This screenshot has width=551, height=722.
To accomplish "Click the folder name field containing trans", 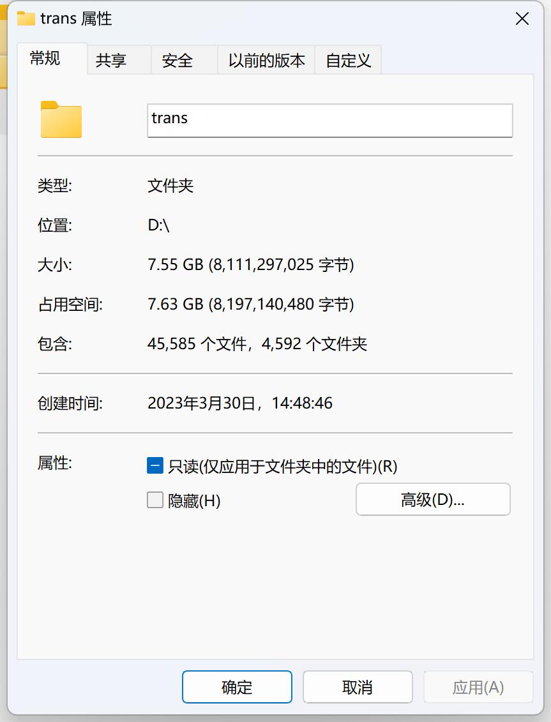I will coord(330,120).
